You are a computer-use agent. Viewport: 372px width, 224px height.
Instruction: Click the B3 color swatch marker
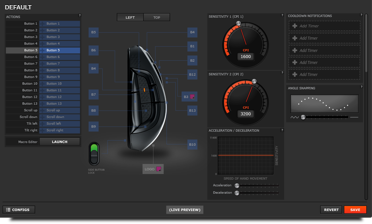(x=192, y=97)
